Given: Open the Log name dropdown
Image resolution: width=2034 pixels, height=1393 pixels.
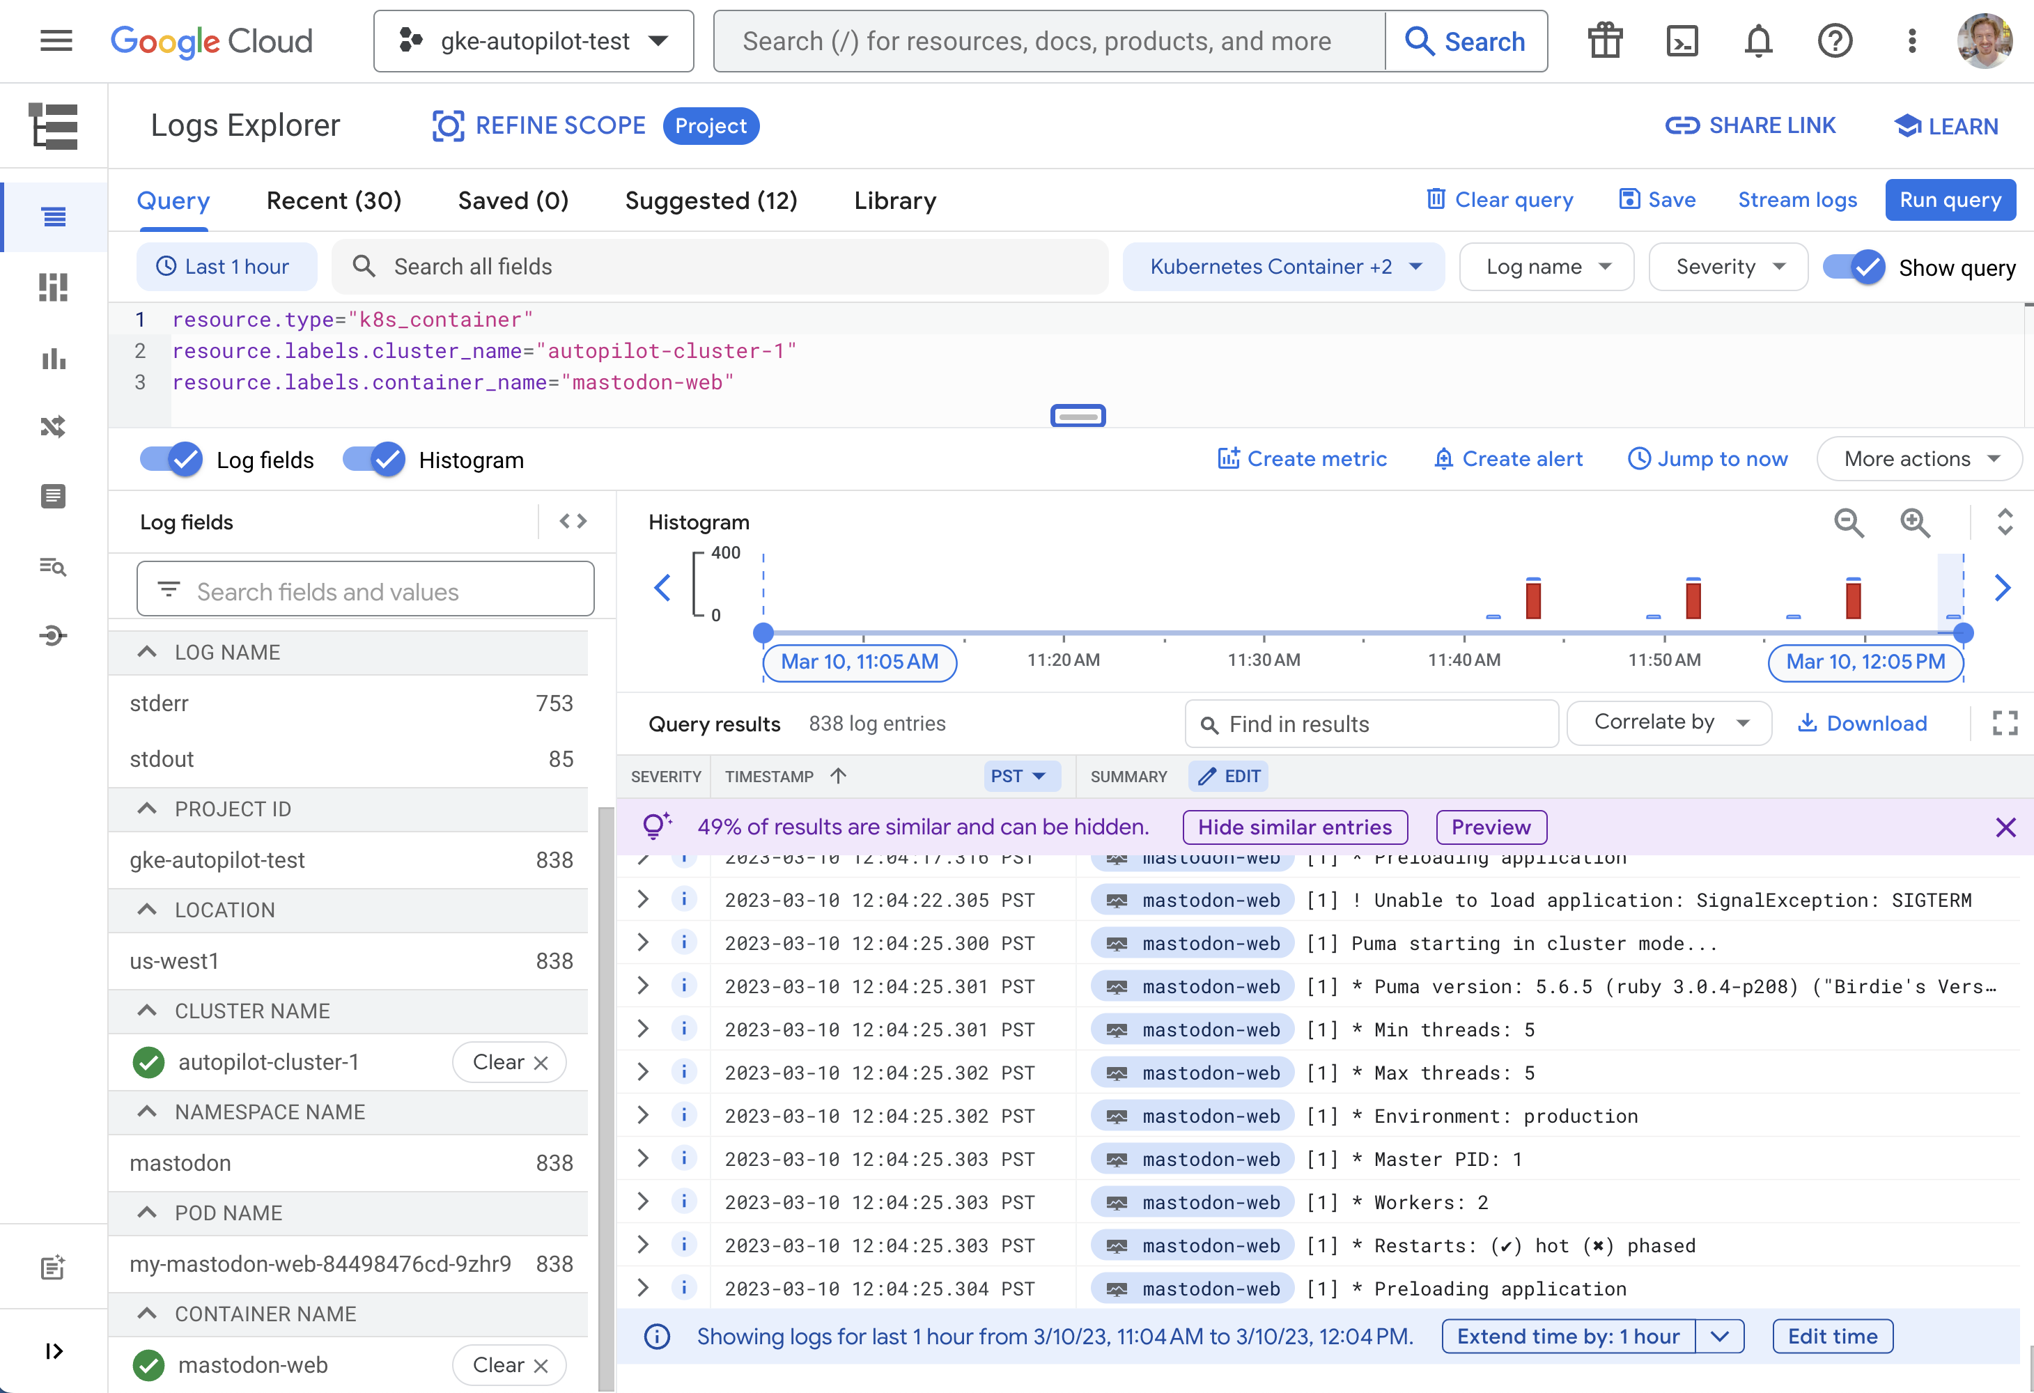Looking at the screenshot, I should click(x=1546, y=267).
